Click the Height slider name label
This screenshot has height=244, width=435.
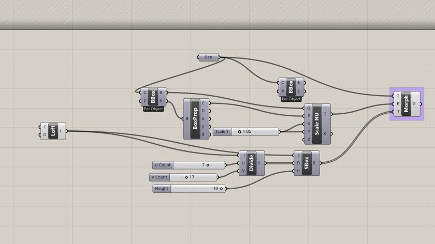tap(162, 189)
